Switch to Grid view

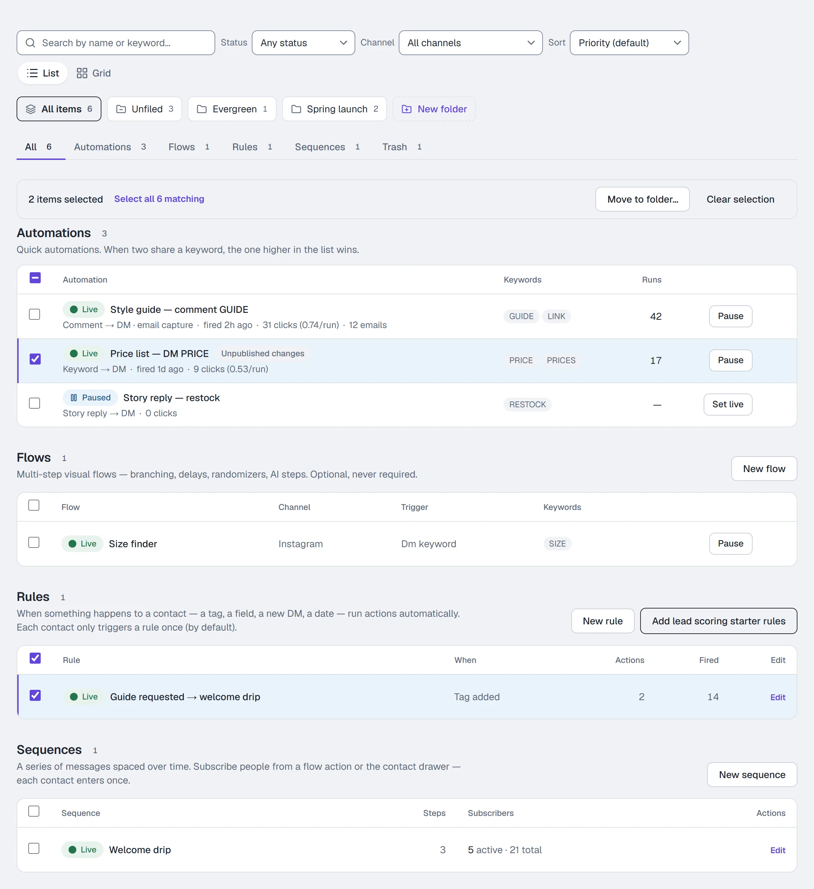point(93,73)
